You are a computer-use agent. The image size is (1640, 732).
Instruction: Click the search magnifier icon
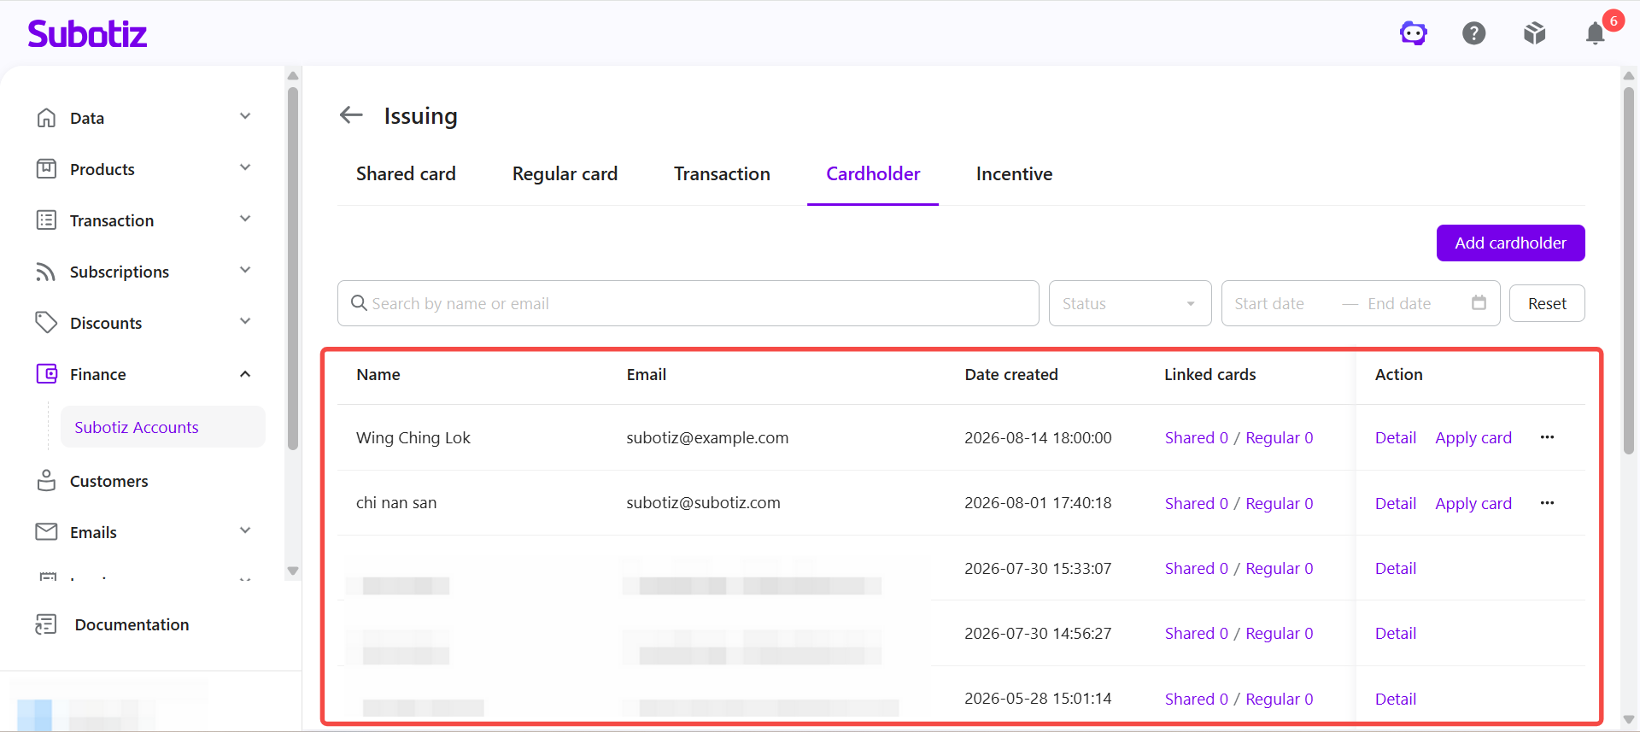(359, 303)
